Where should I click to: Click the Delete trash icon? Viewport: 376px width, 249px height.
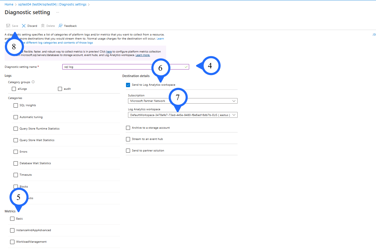43,26
